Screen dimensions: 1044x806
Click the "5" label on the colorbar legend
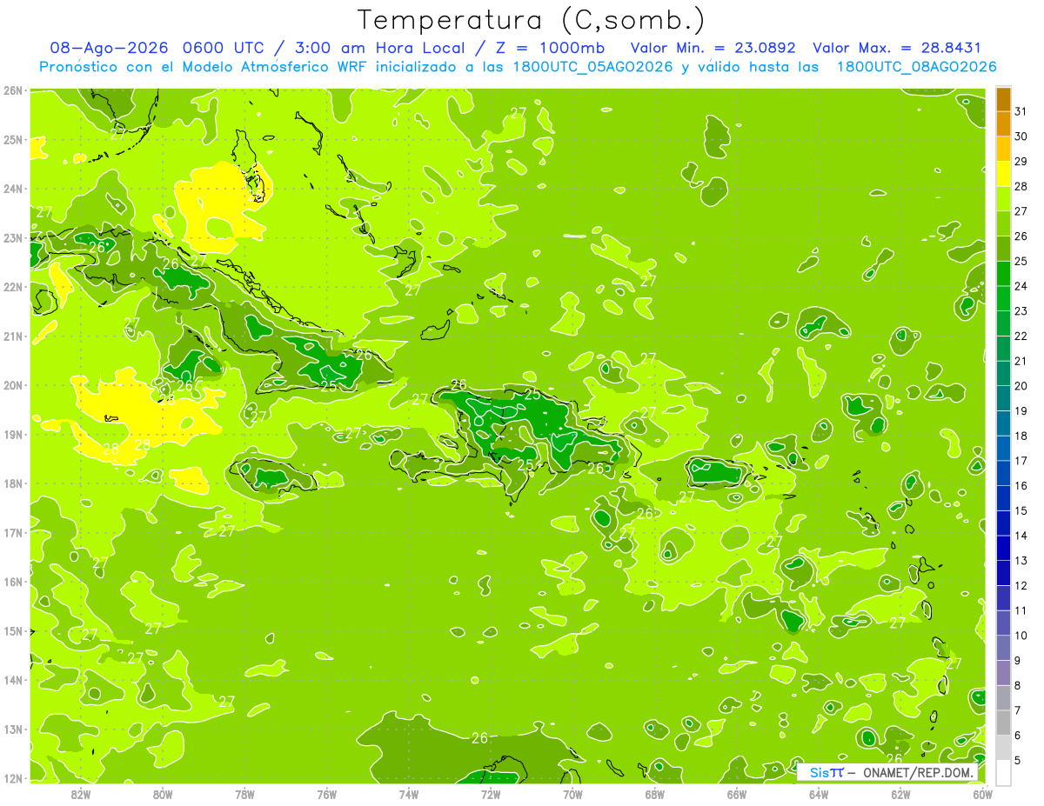point(1018,761)
